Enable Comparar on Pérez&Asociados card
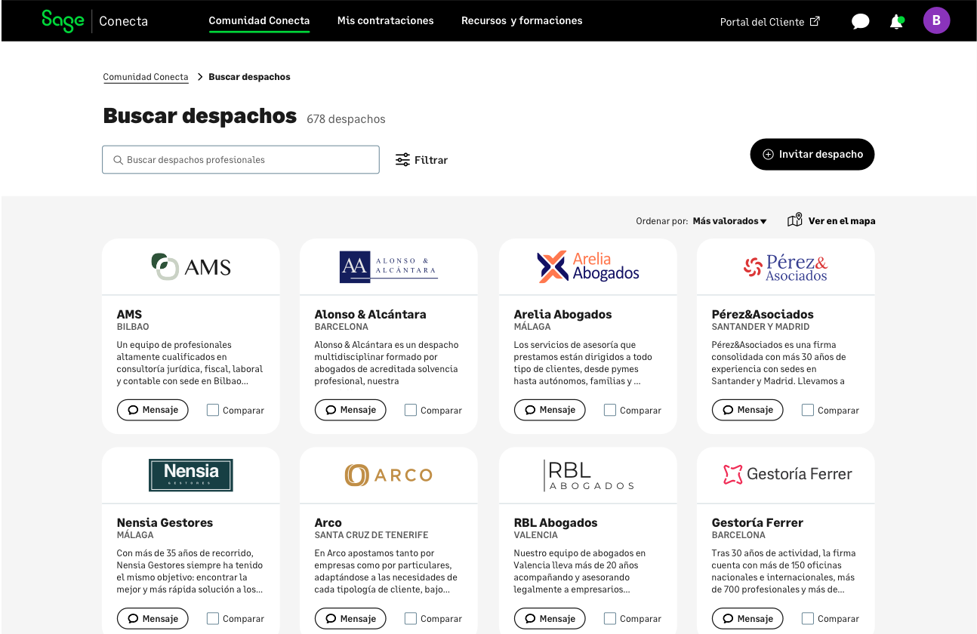Image resolution: width=977 pixels, height=634 pixels. point(808,410)
